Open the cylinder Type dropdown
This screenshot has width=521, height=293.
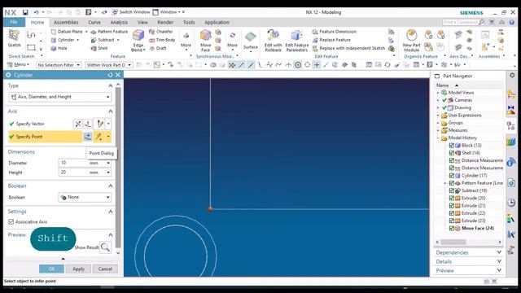(x=59, y=97)
